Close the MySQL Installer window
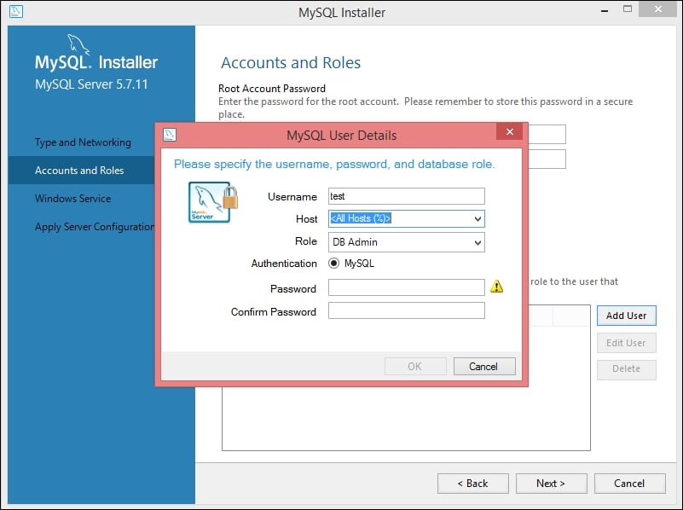Viewport: 683px width, 510px height. [658, 9]
